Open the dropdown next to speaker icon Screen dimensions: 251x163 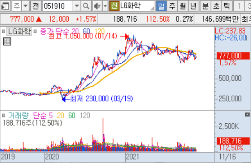click(x=105, y=6)
